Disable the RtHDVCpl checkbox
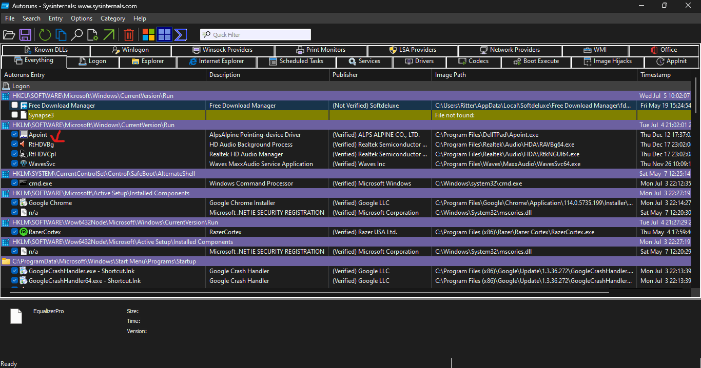701x368 pixels. (15, 154)
